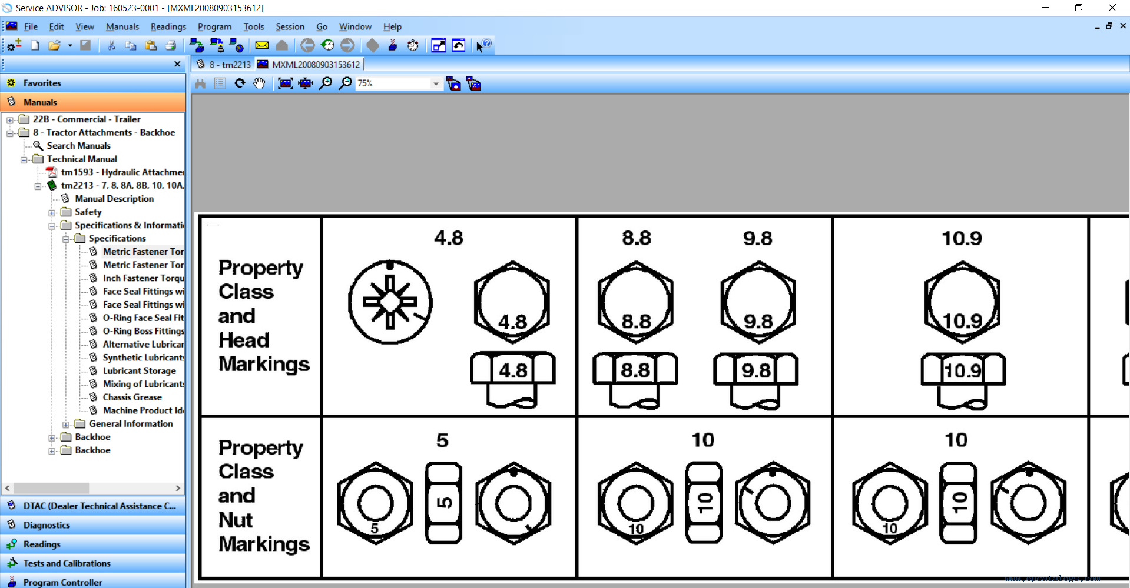The image size is (1130, 588).
Task: Click the context help pointer icon
Action: (483, 45)
